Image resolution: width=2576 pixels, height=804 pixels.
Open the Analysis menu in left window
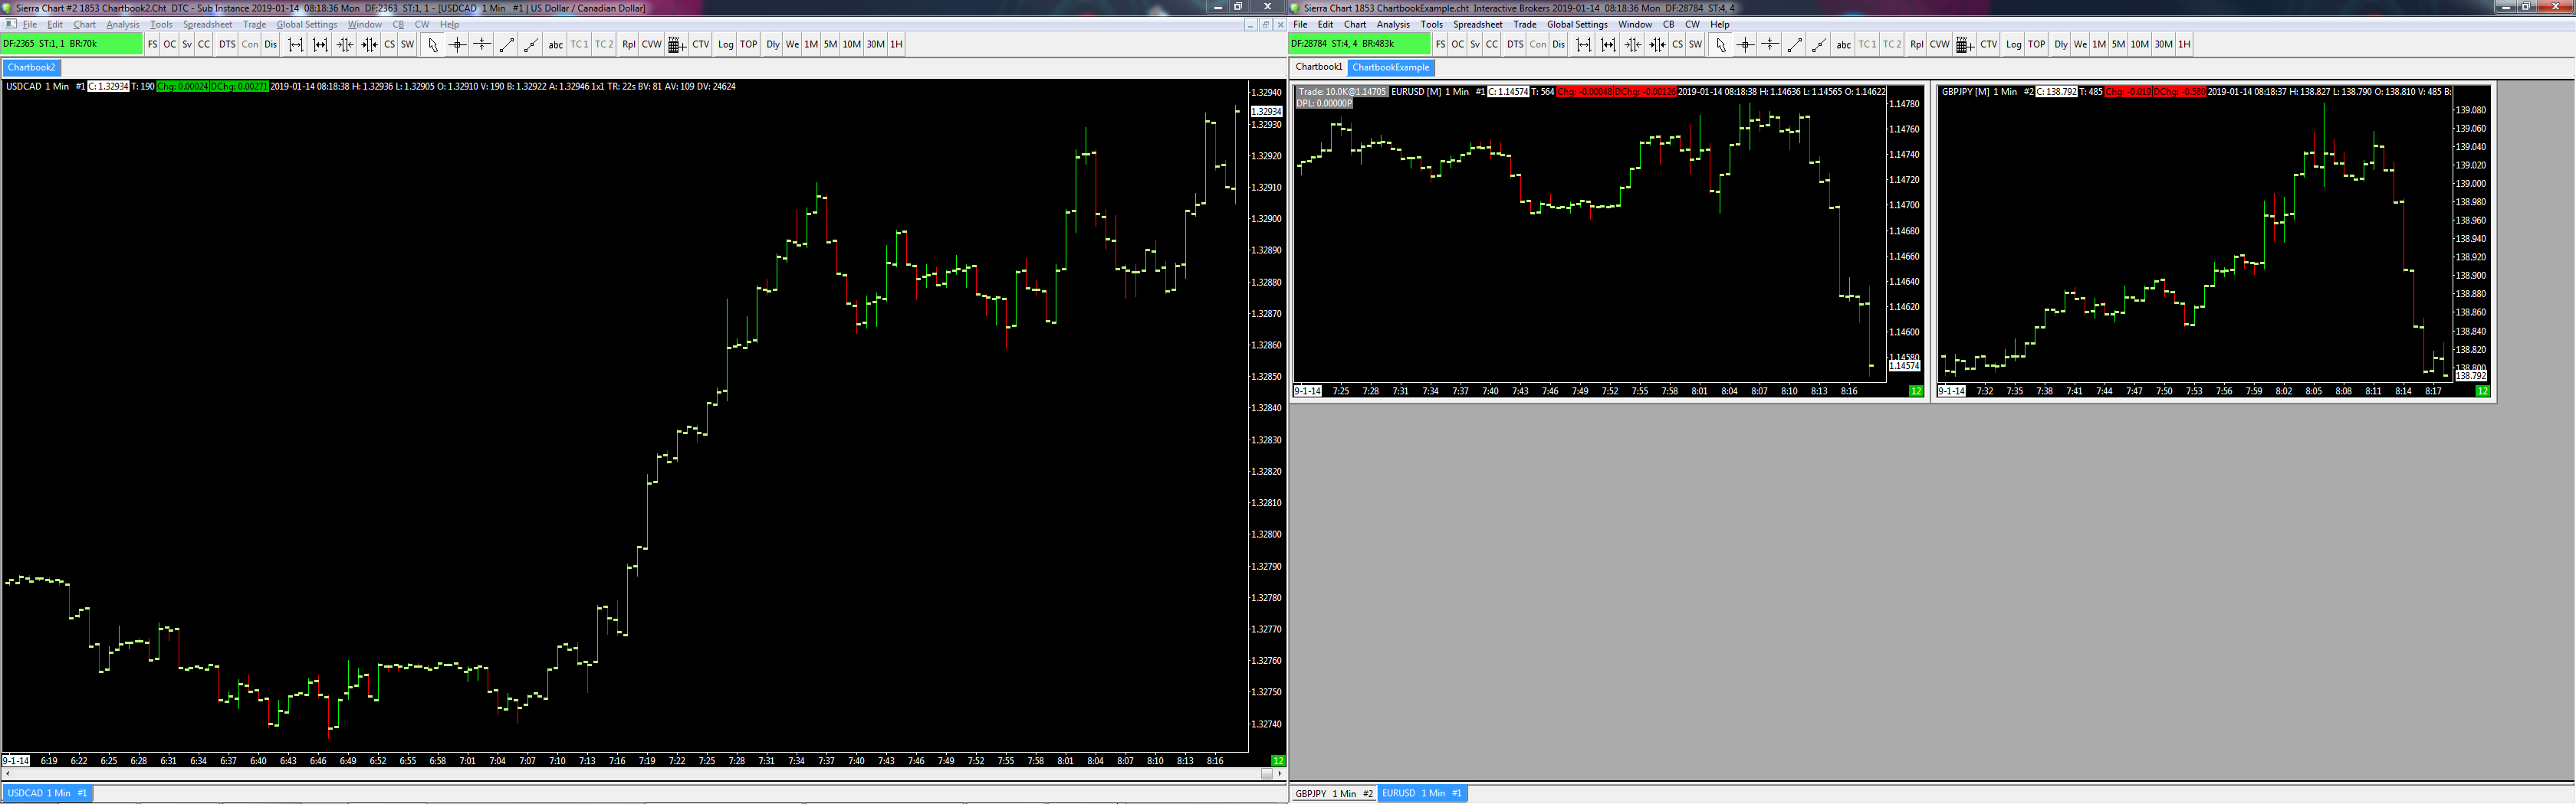tap(123, 24)
